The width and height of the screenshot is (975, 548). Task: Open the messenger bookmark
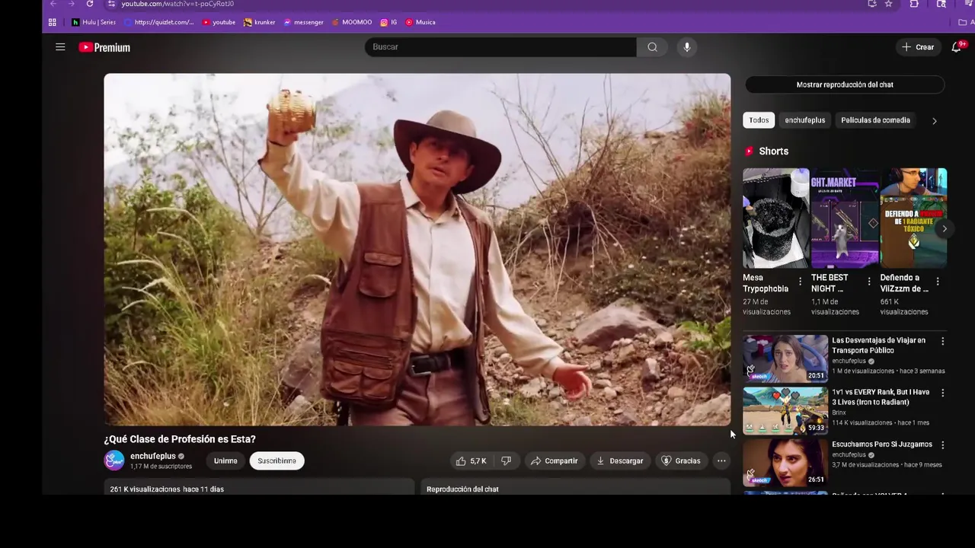[303, 22]
